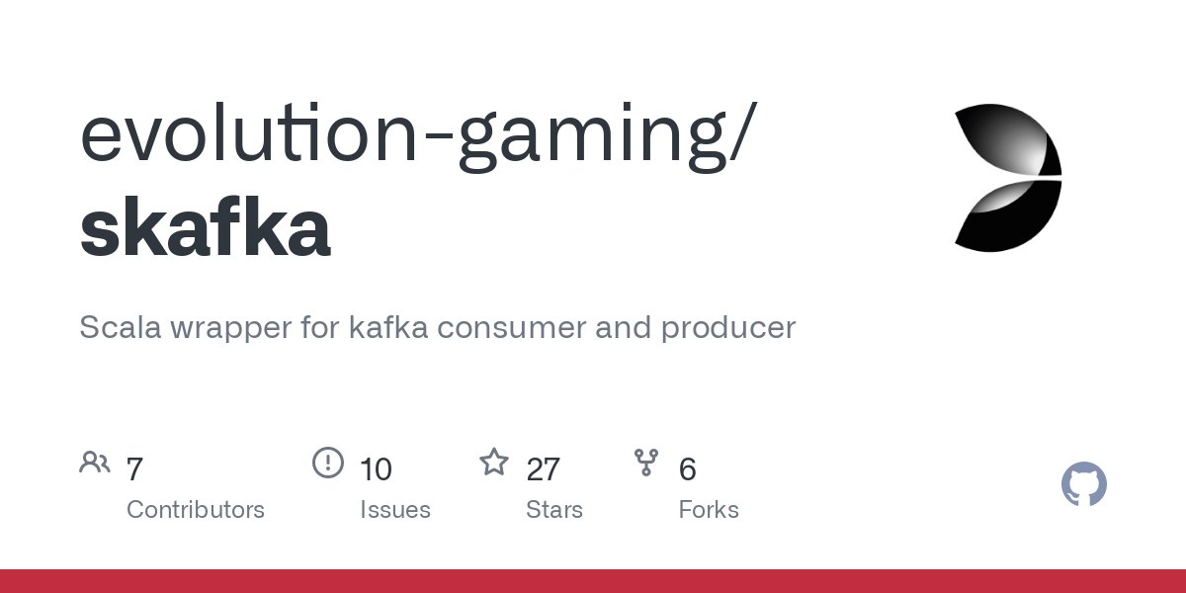
Task: Click the Stars star icon
Action: pyautogui.click(x=494, y=462)
